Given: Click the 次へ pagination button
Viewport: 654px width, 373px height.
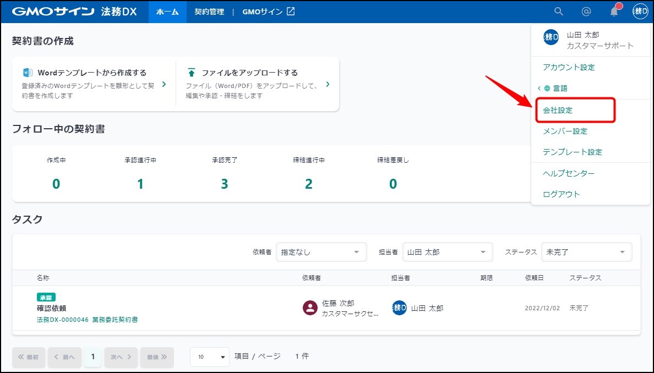Looking at the screenshot, I should pos(121,356).
